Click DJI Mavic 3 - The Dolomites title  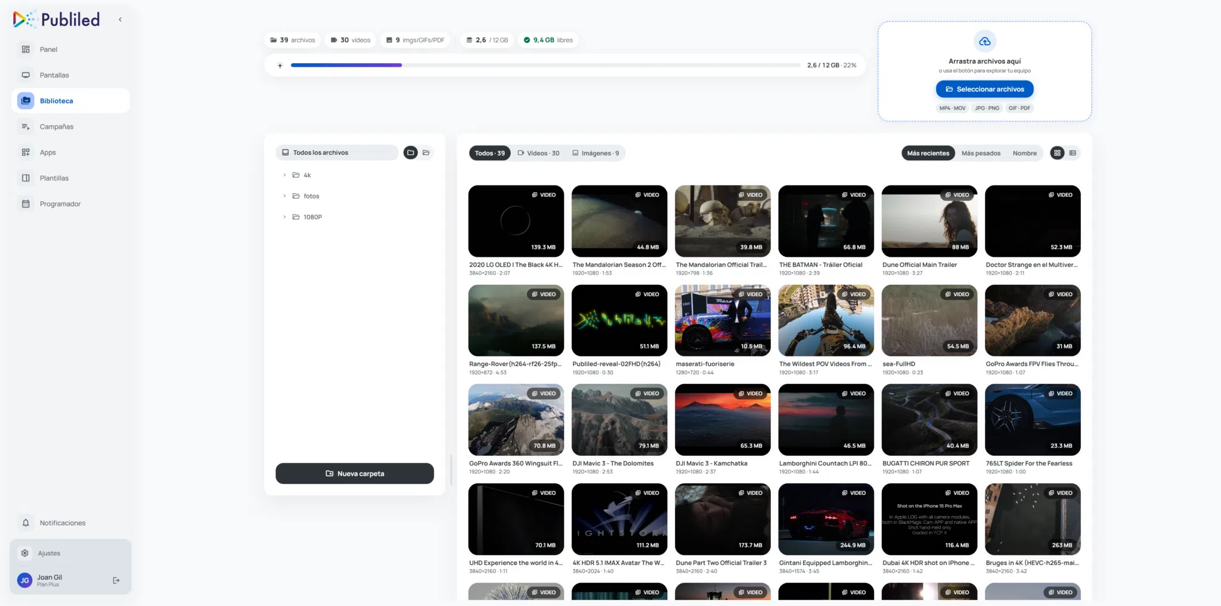point(613,464)
